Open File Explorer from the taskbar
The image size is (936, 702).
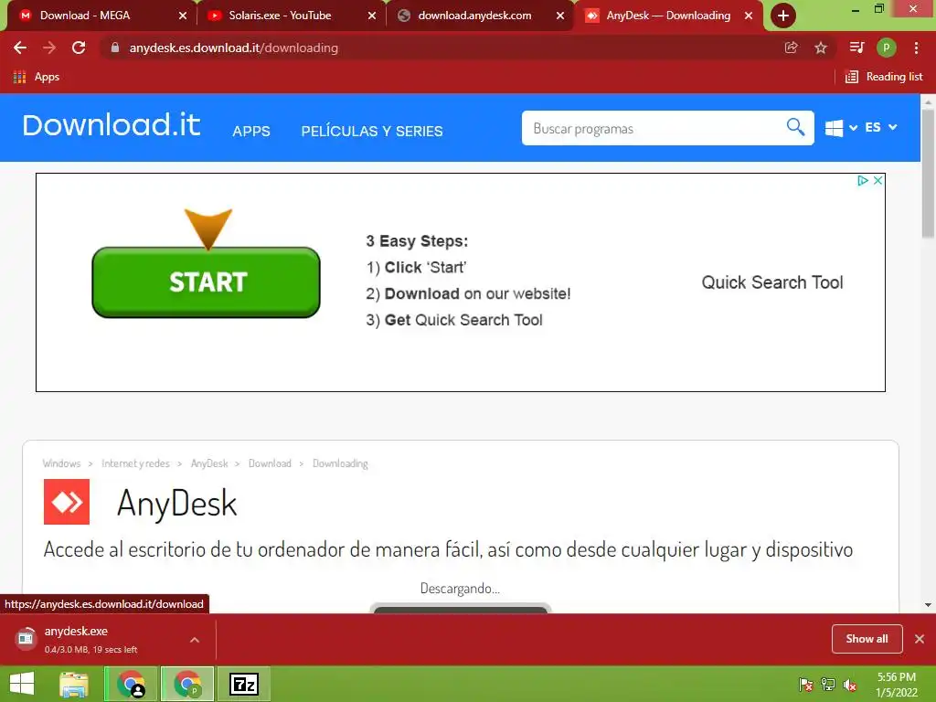pyautogui.click(x=74, y=684)
